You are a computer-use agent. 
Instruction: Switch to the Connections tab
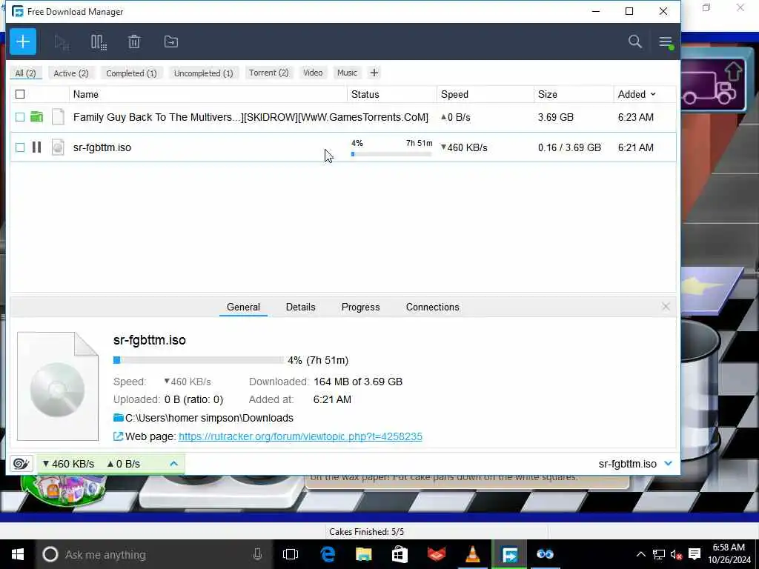click(x=432, y=307)
